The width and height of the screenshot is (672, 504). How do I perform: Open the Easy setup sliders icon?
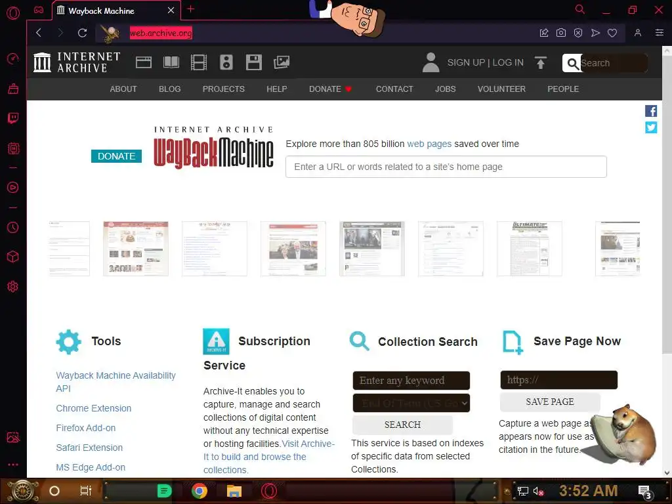coord(659,33)
